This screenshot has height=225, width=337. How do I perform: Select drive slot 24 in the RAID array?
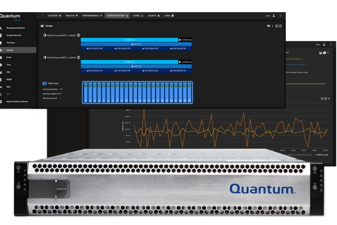(x=190, y=92)
